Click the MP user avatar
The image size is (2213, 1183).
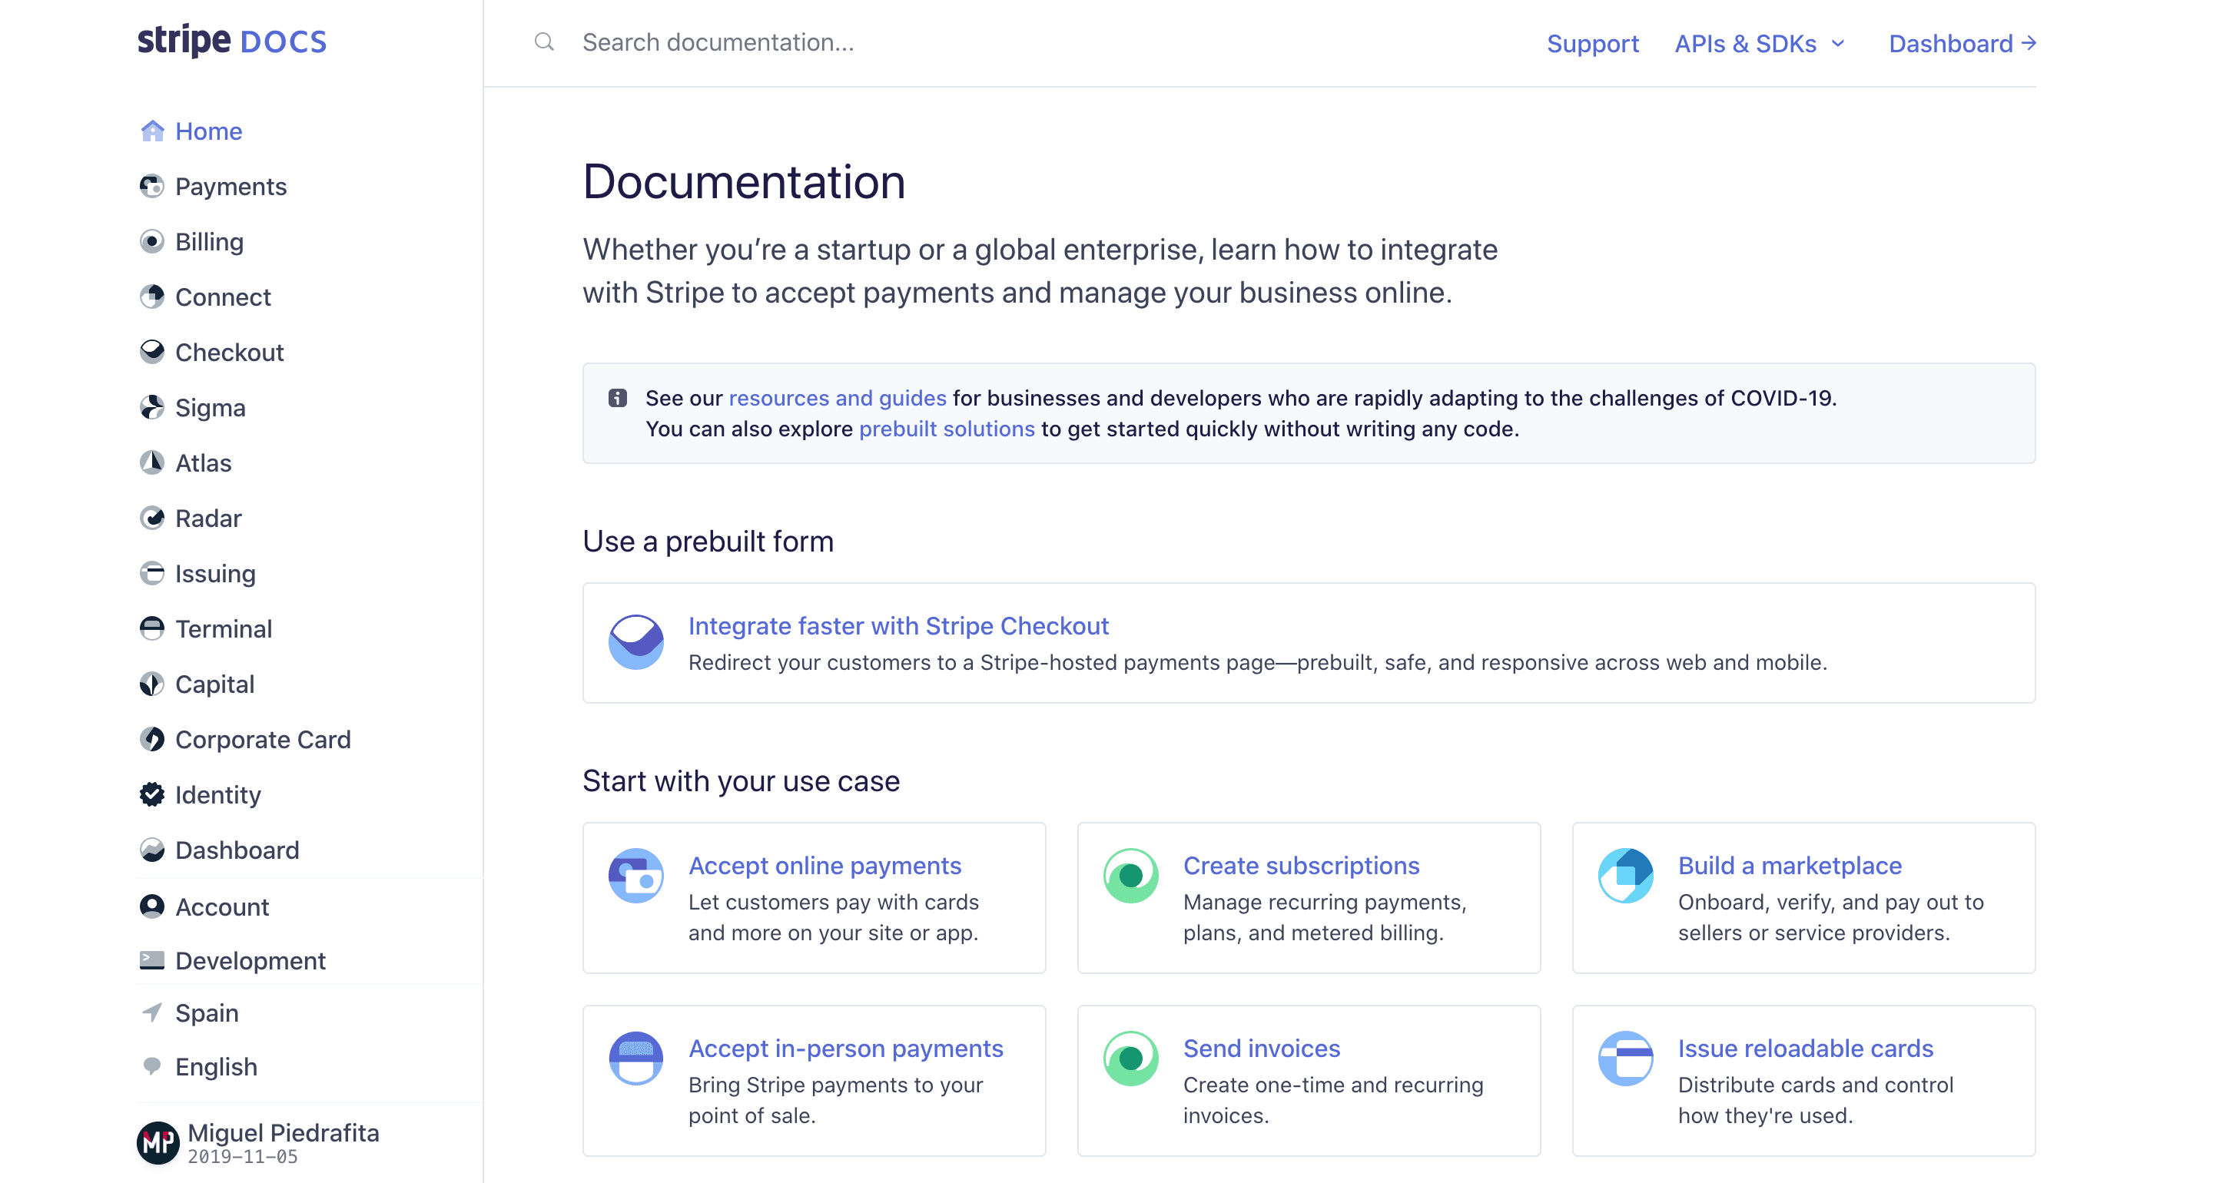coord(158,1144)
